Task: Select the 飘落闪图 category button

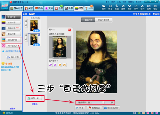Action: (x=13, y=28)
